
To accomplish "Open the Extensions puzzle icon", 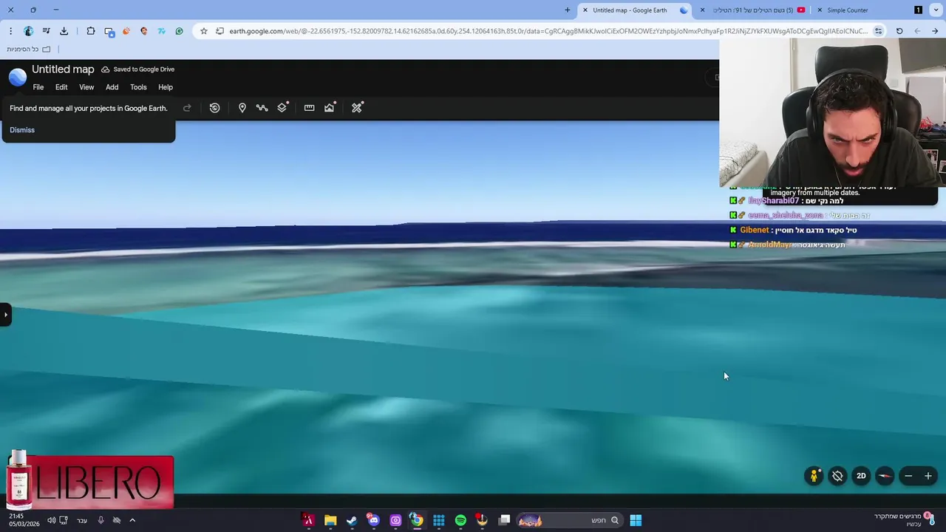I will click(91, 31).
